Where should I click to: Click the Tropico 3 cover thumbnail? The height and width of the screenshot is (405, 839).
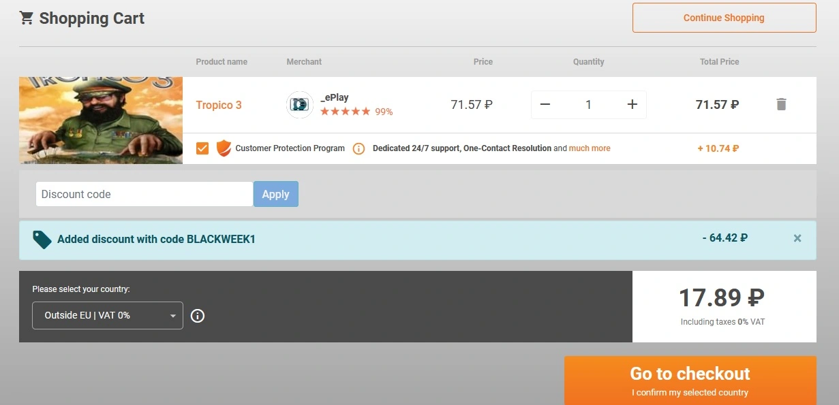[x=101, y=120]
